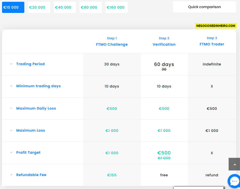Image resolution: width=240 pixels, height=189 pixels.
Task: Expand the Minimum trading days chevron
Action: point(11,86)
